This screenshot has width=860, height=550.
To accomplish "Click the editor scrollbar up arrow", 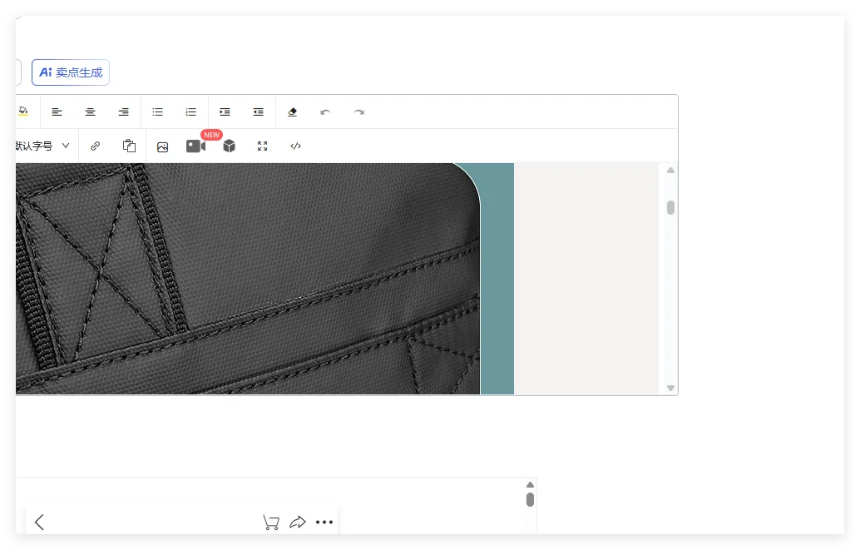I will (x=670, y=171).
